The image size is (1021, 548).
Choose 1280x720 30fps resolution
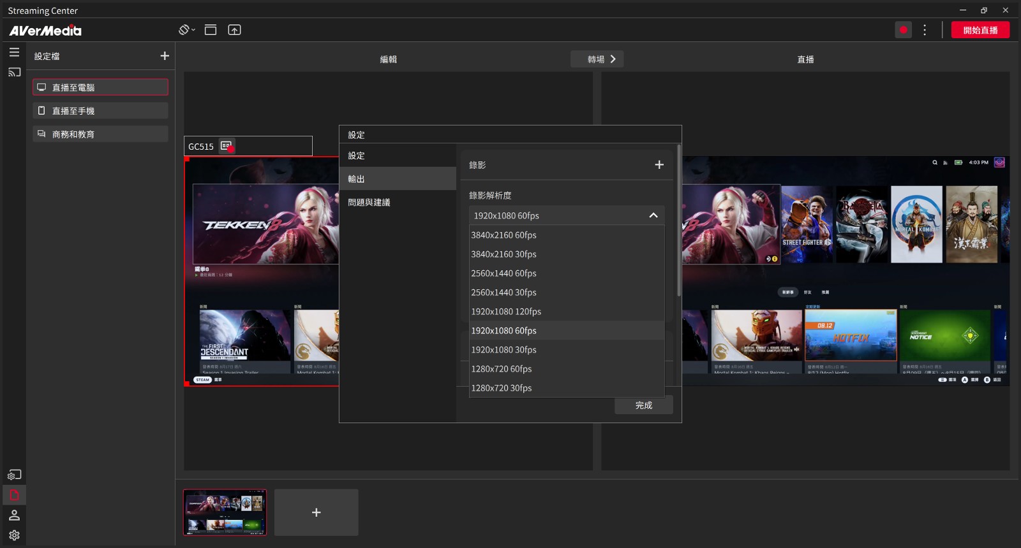567,388
